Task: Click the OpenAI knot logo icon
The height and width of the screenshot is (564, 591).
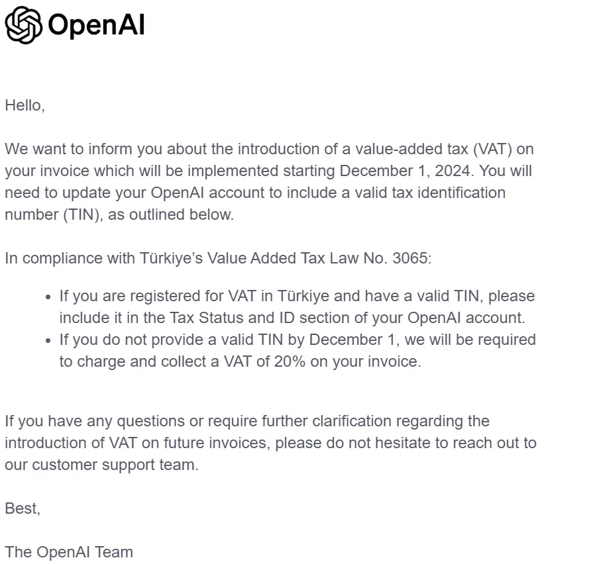Action: 23,25
